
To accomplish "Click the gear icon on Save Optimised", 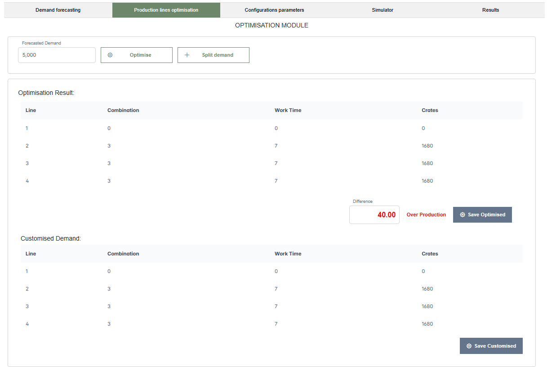I will point(463,215).
